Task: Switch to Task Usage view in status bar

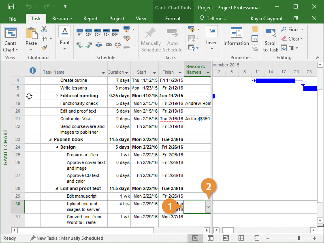Action: coord(210,238)
